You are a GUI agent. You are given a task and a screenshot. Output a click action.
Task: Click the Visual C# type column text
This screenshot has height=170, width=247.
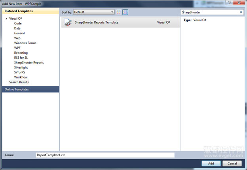click(x=163, y=22)
